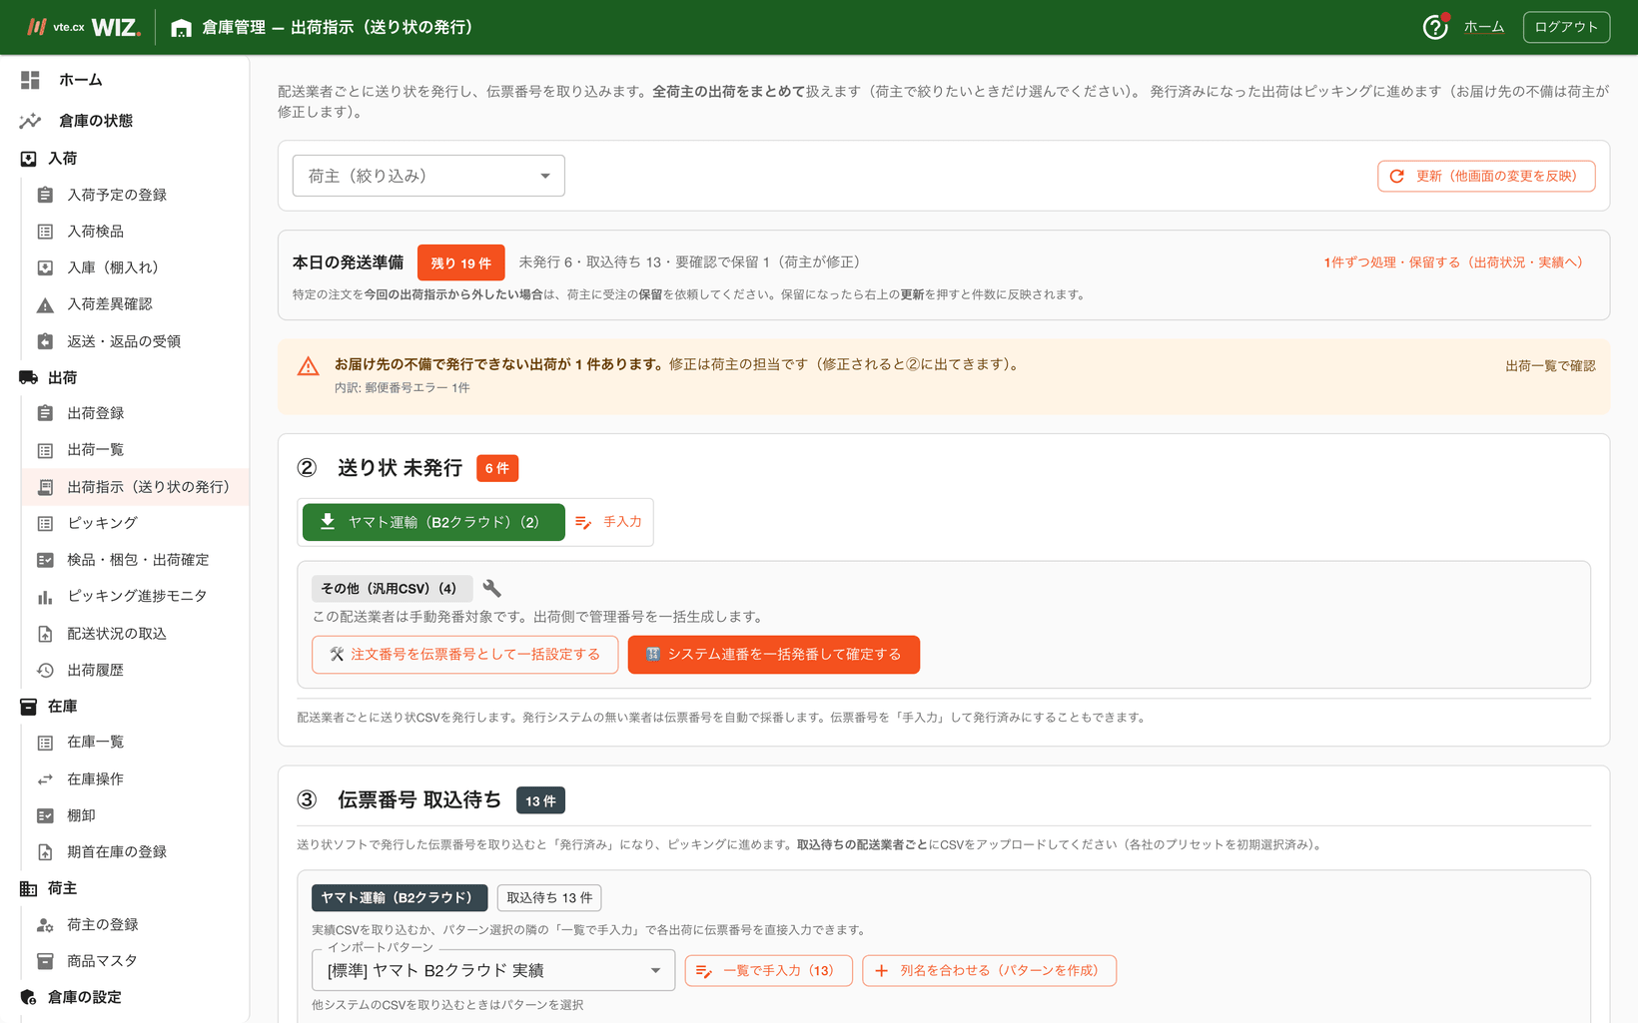
Task: Open 棚卸 in the sidebar
Action: coord(81,815)
